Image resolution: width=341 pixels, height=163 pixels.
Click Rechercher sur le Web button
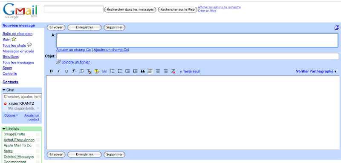tap(177, 9)
